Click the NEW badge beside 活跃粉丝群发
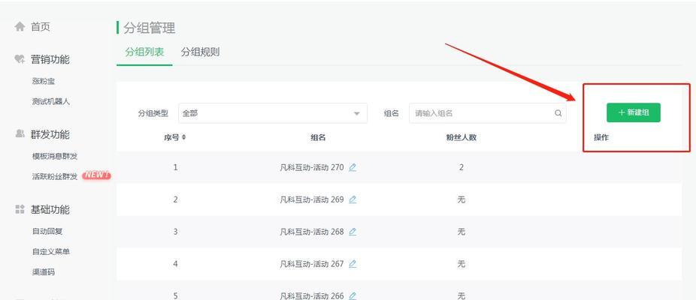Image resolution: width=696 pixels, height=300 pixels. coord(96,175)
